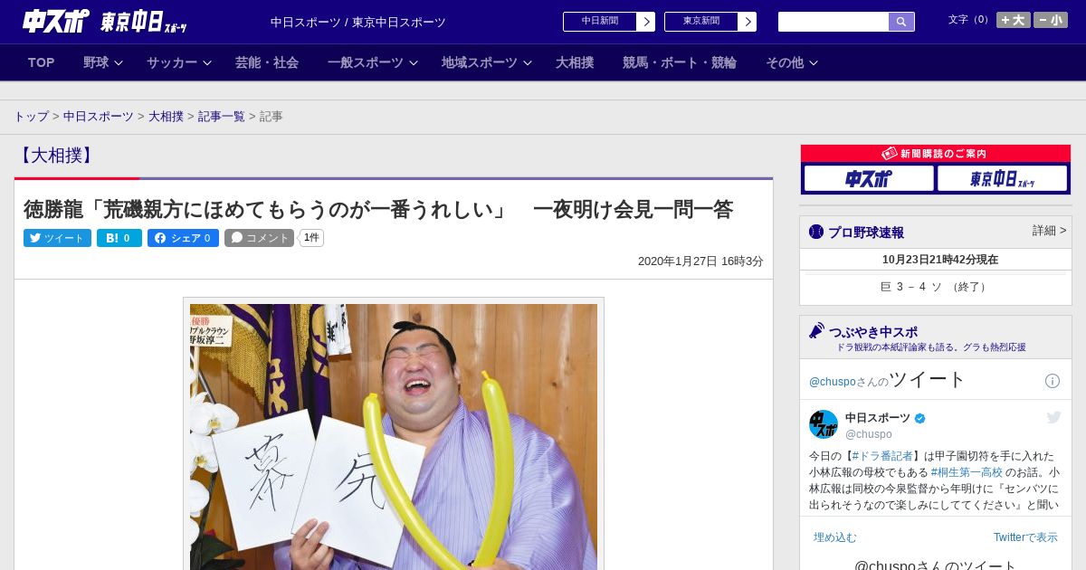This screenshot has height=570, width=1086.
Task: Expand the 一般スポーツ menu chevron
Action: 414,63
